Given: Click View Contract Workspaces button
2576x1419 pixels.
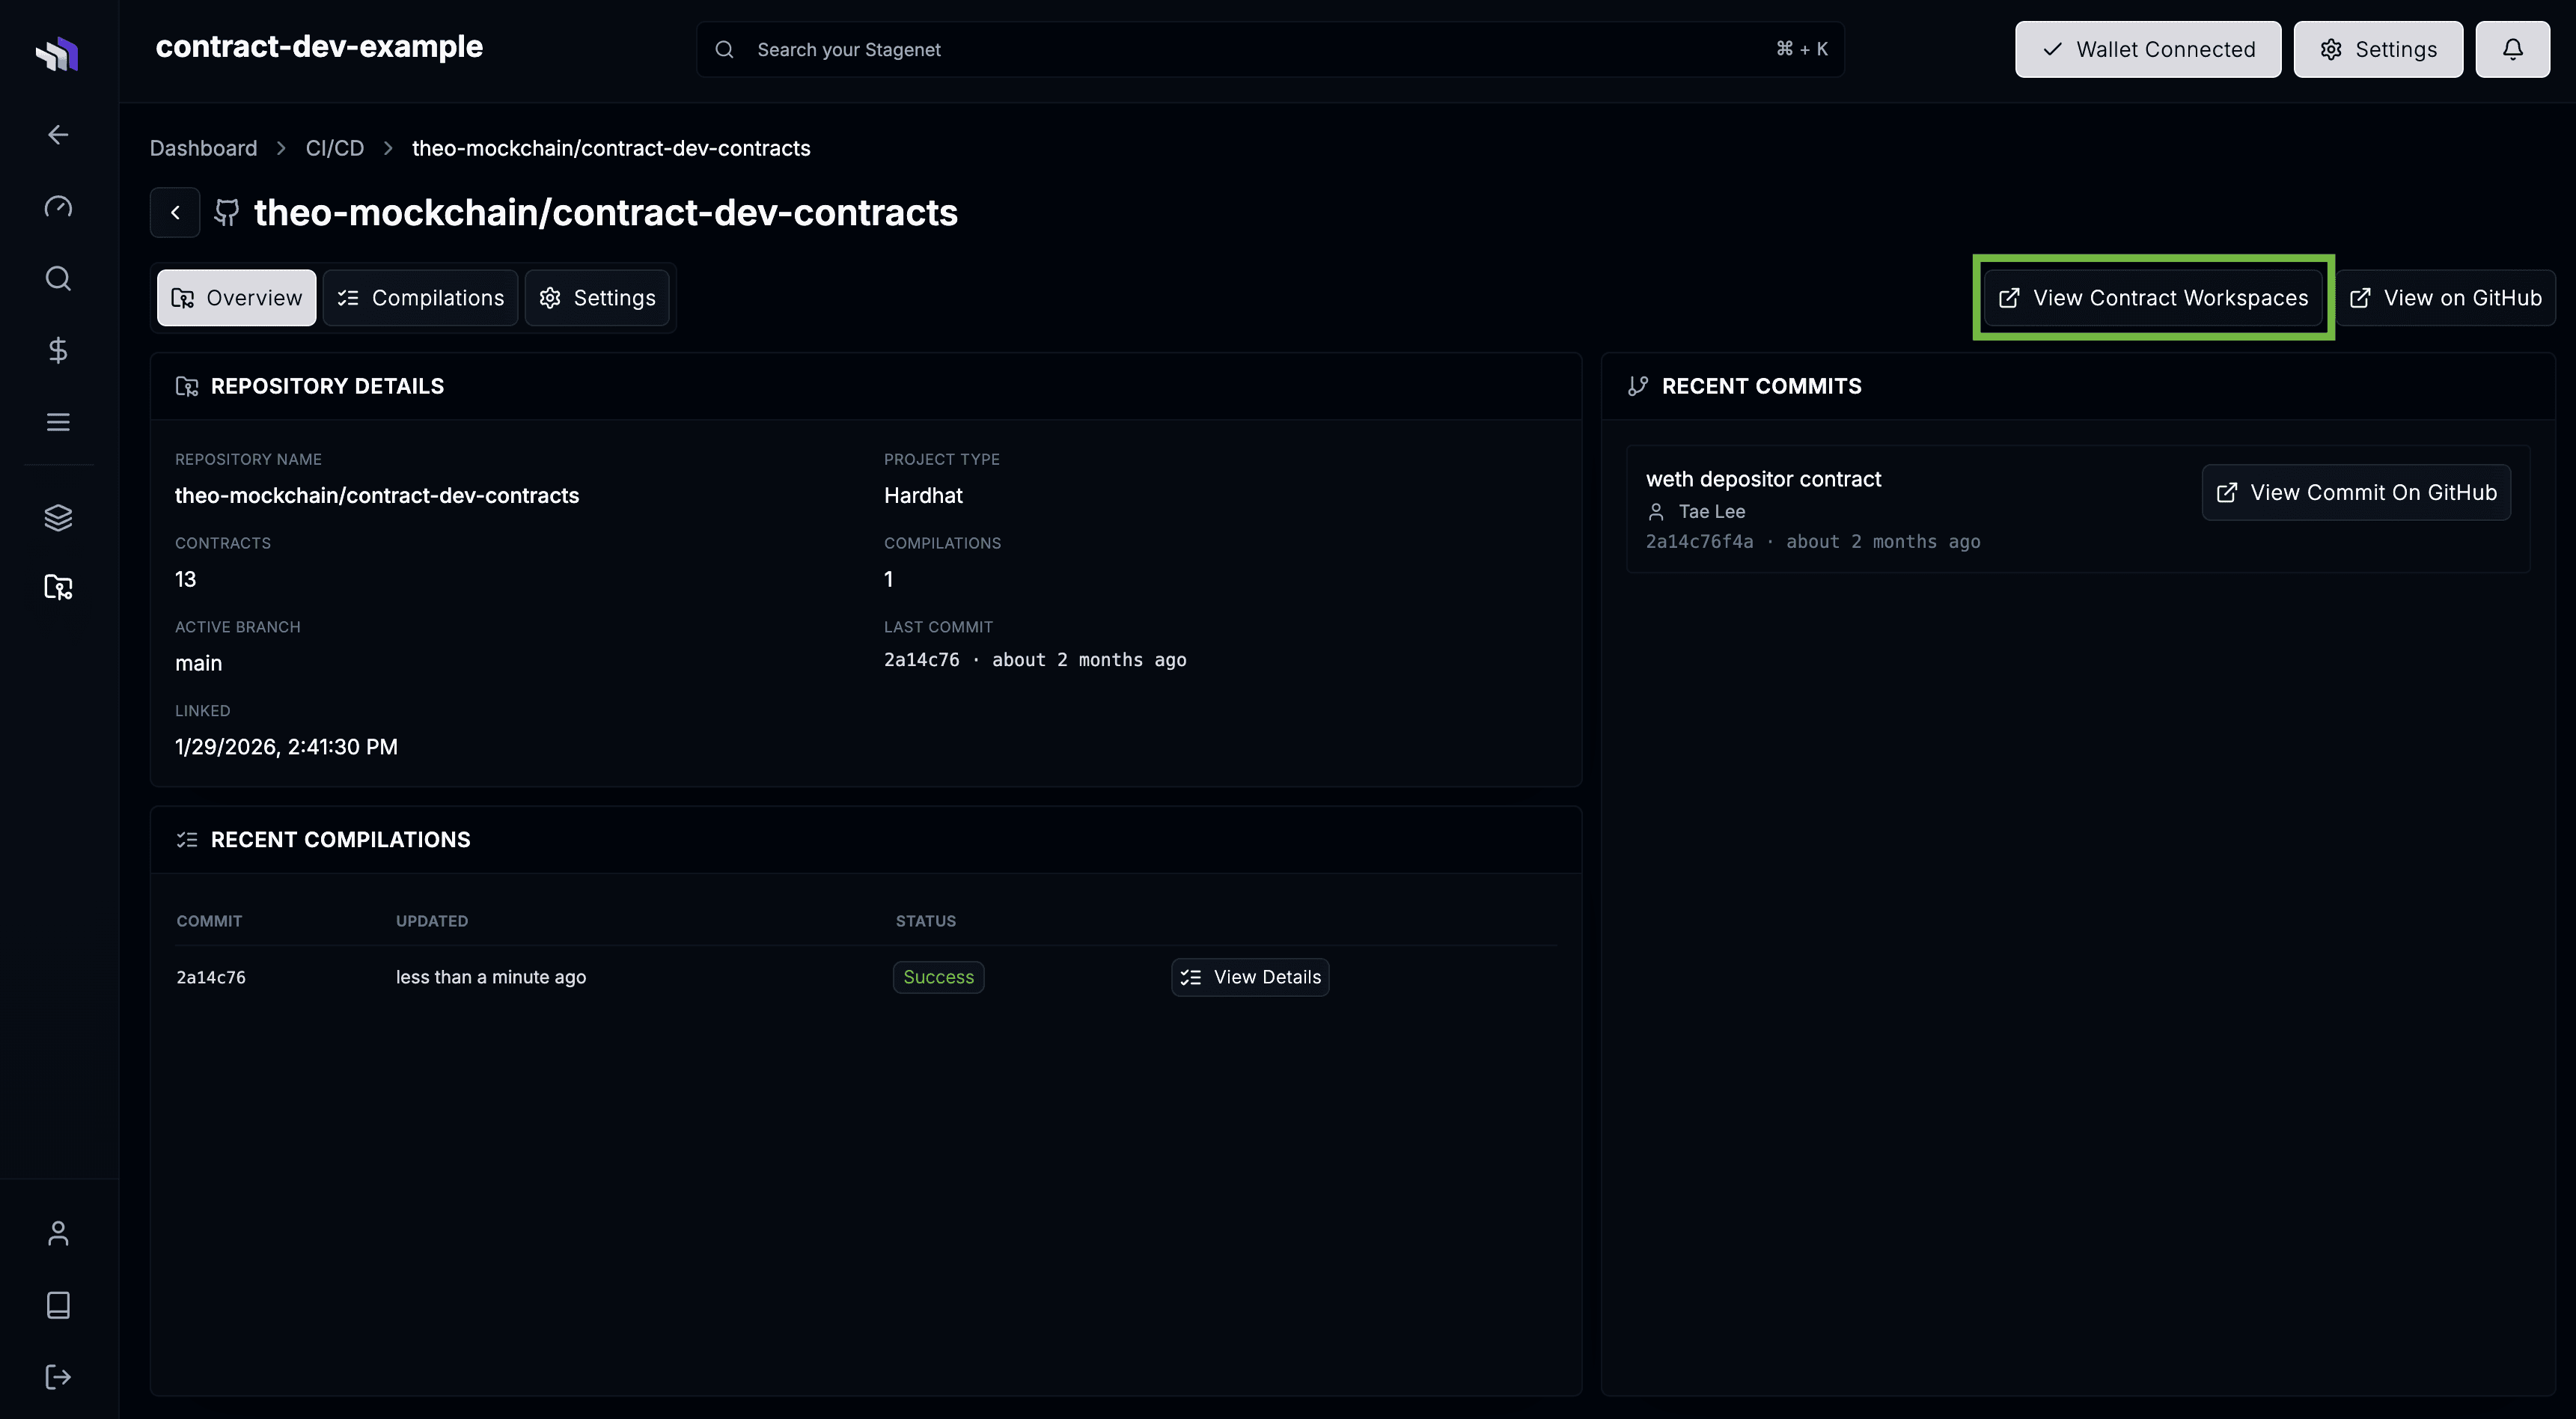Looking at the screenshot, I should pos(2153,298).
